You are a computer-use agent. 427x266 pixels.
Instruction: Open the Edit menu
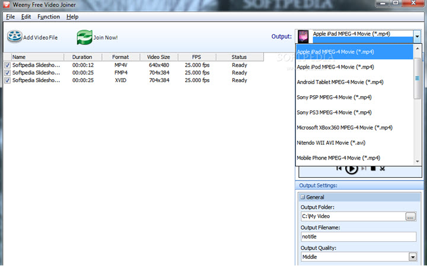pyautogui.click(x=26, y=17)
